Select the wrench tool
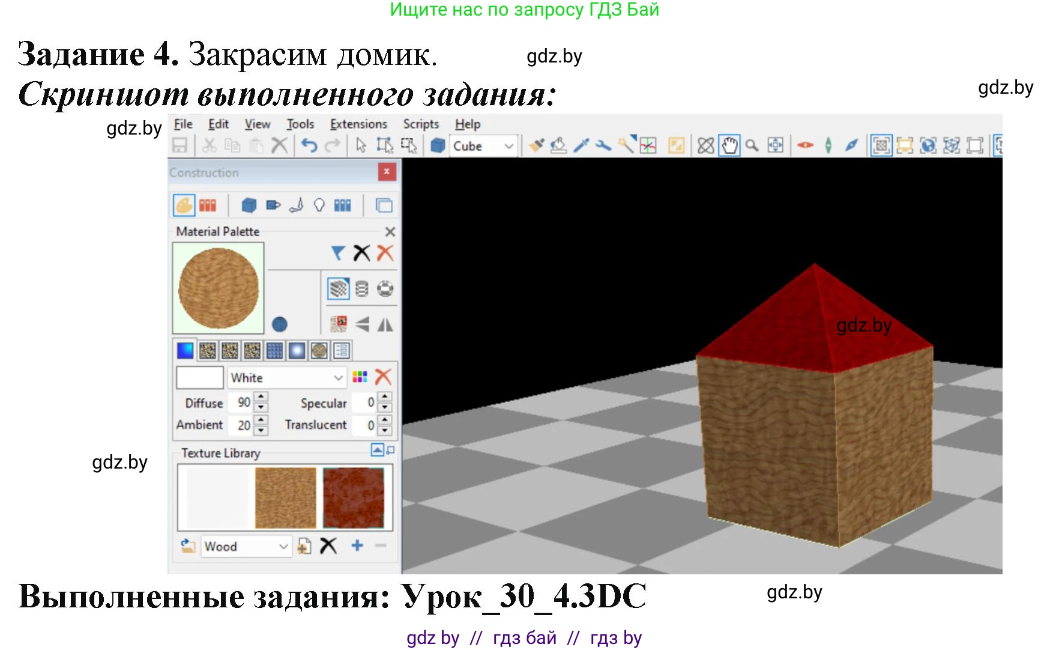This screenshot has height=650, width=1050. (603, 145)
